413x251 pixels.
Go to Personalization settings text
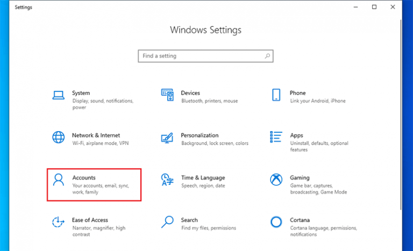[200, 135]
